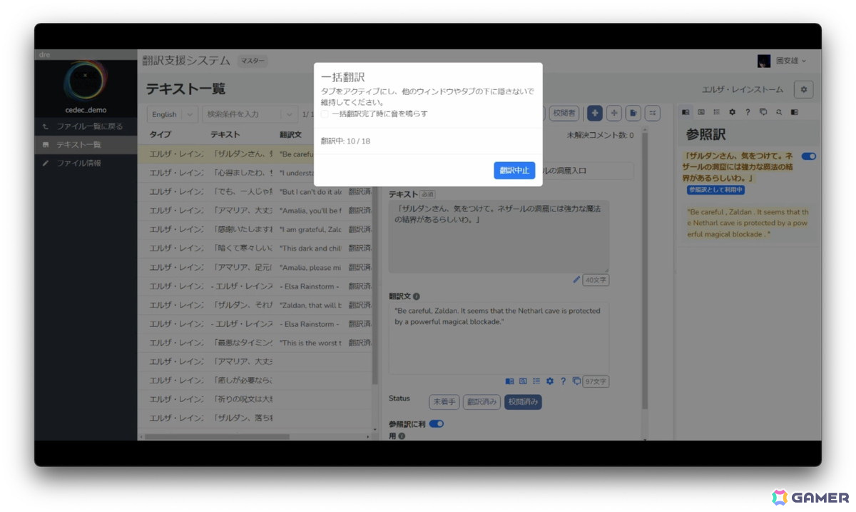Open the question mark help tab in right panel
Screen dimensions: 856x512
point(748,112)
